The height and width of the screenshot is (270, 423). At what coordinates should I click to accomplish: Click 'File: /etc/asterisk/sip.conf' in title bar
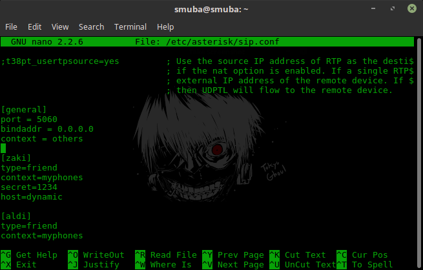207,42
